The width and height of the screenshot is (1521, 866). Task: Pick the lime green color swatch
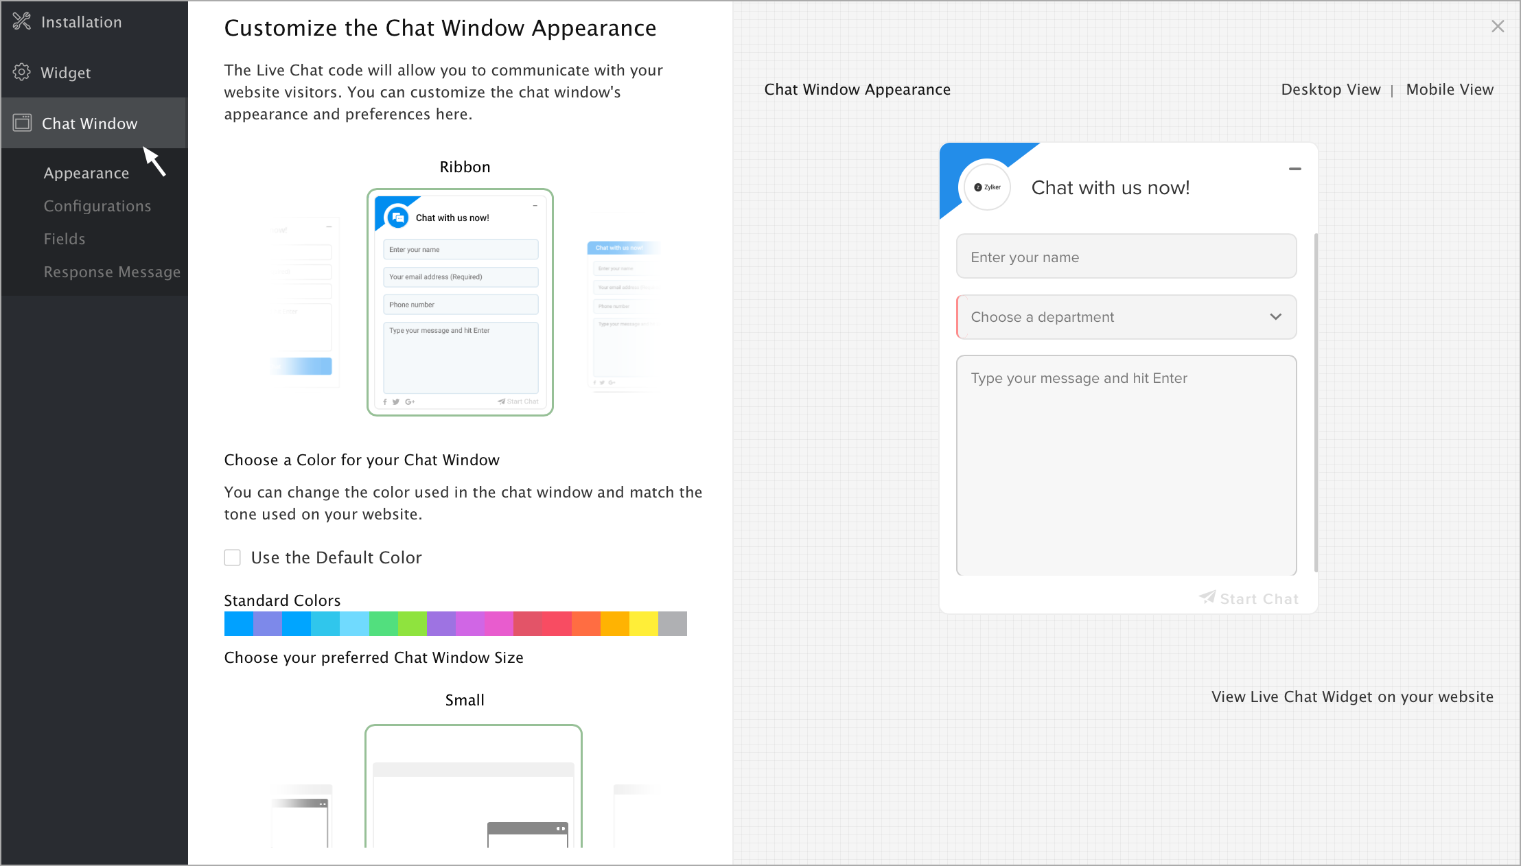[x=413, y=624]
